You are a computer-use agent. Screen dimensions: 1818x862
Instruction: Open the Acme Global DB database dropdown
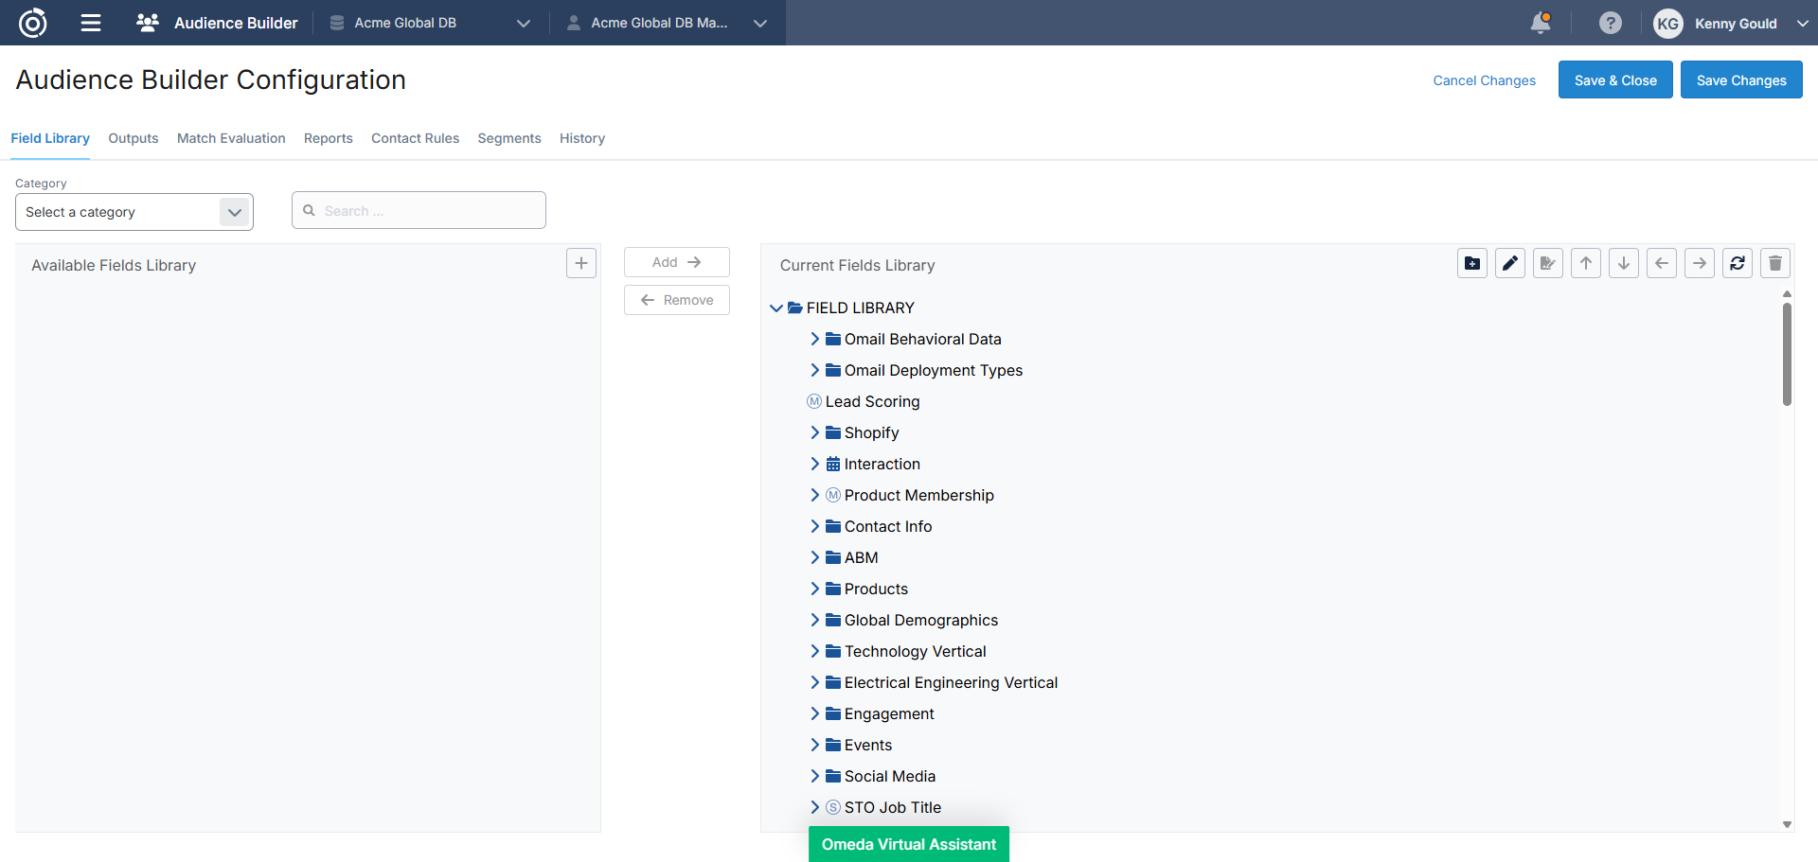pos(429,23)
